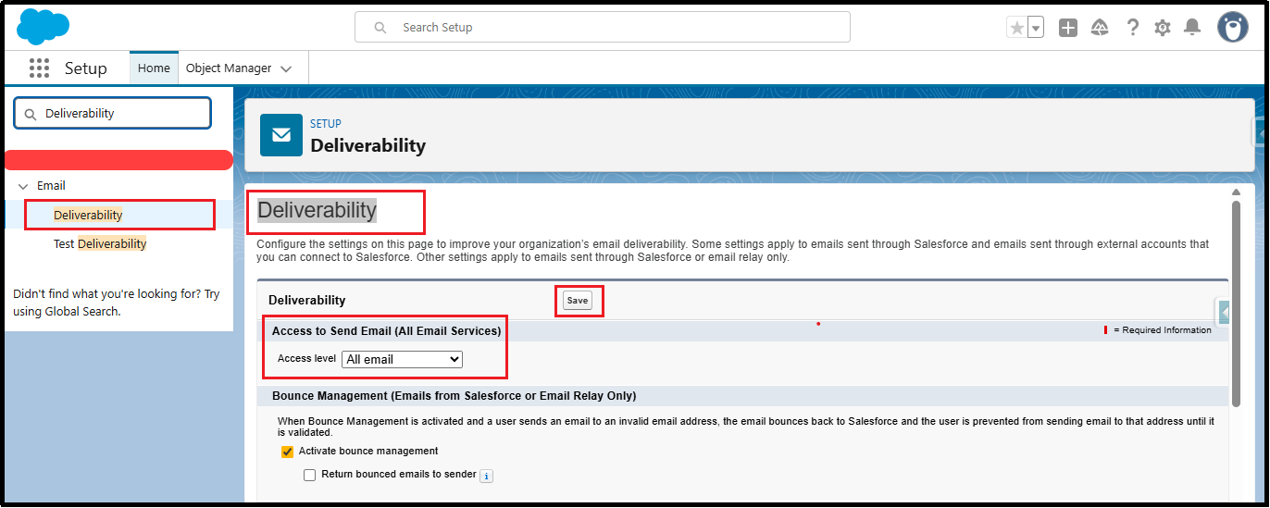
Task: Open the Trailhead guidance icon
Action: click(1100, 28)
